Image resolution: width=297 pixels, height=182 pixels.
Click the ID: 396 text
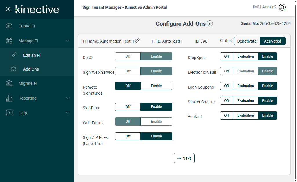click(x=201, y=41)
